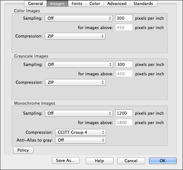
Task: Click the Anti-Alias to gray label
Action: coord(34,140)
